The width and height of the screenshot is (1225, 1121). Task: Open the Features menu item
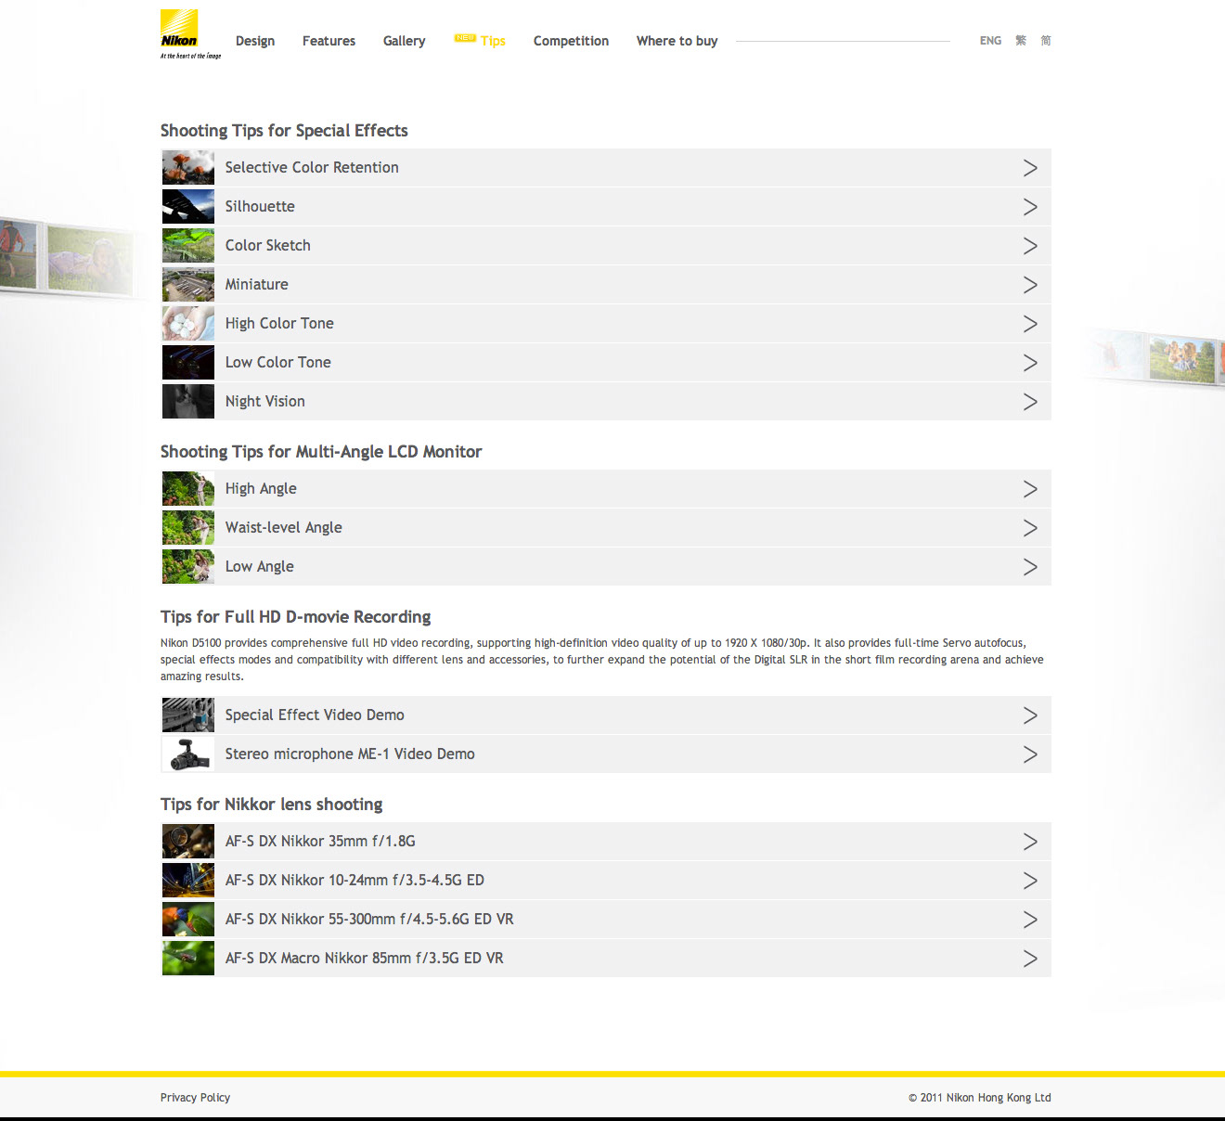[329, 41]
